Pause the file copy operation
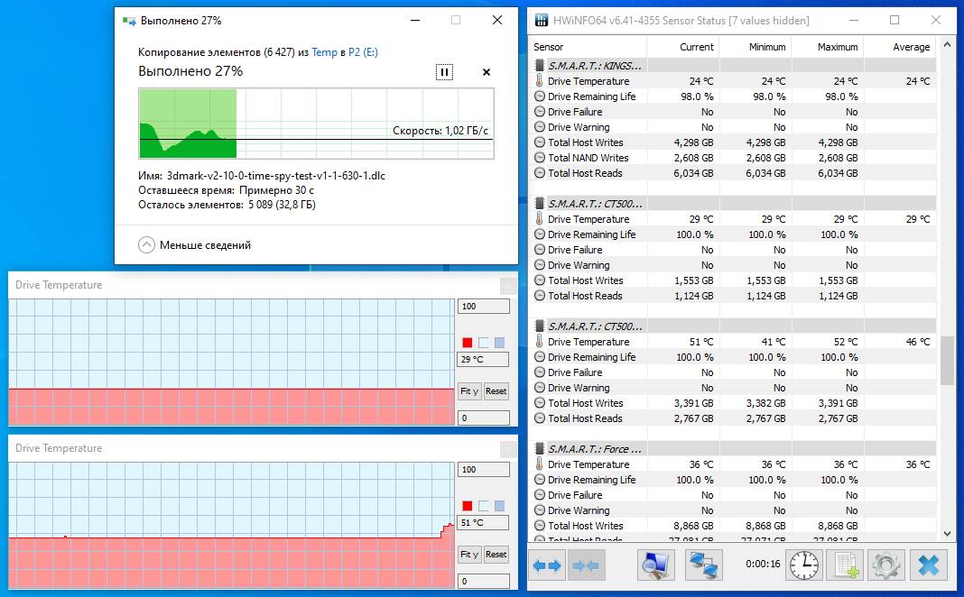 (444, 71)
